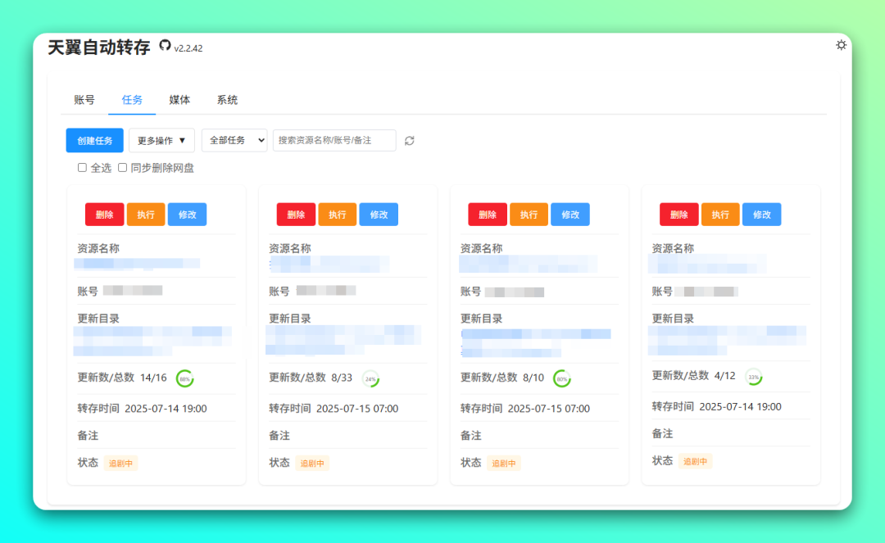Viewport: 885px width, 543px height.
Task: Click the 80% progress circle
Action: (x=562, y=378)
